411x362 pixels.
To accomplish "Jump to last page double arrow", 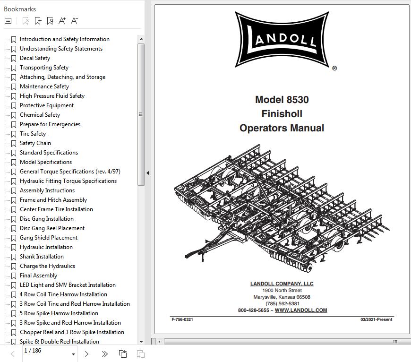I will (104, 354).
